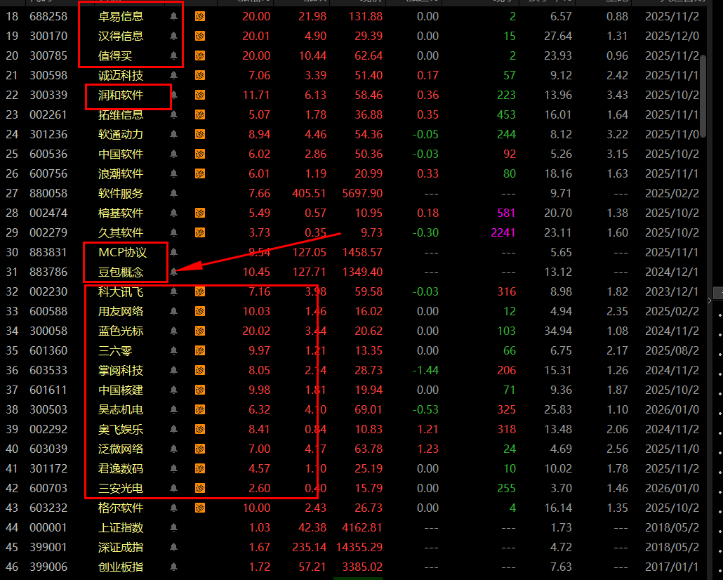Click the alert bell for 久其软件
723x580 pixels.
[173, 232]
